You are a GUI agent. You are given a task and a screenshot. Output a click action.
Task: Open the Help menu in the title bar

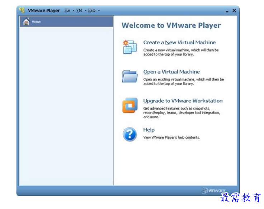tap(92, 10)
